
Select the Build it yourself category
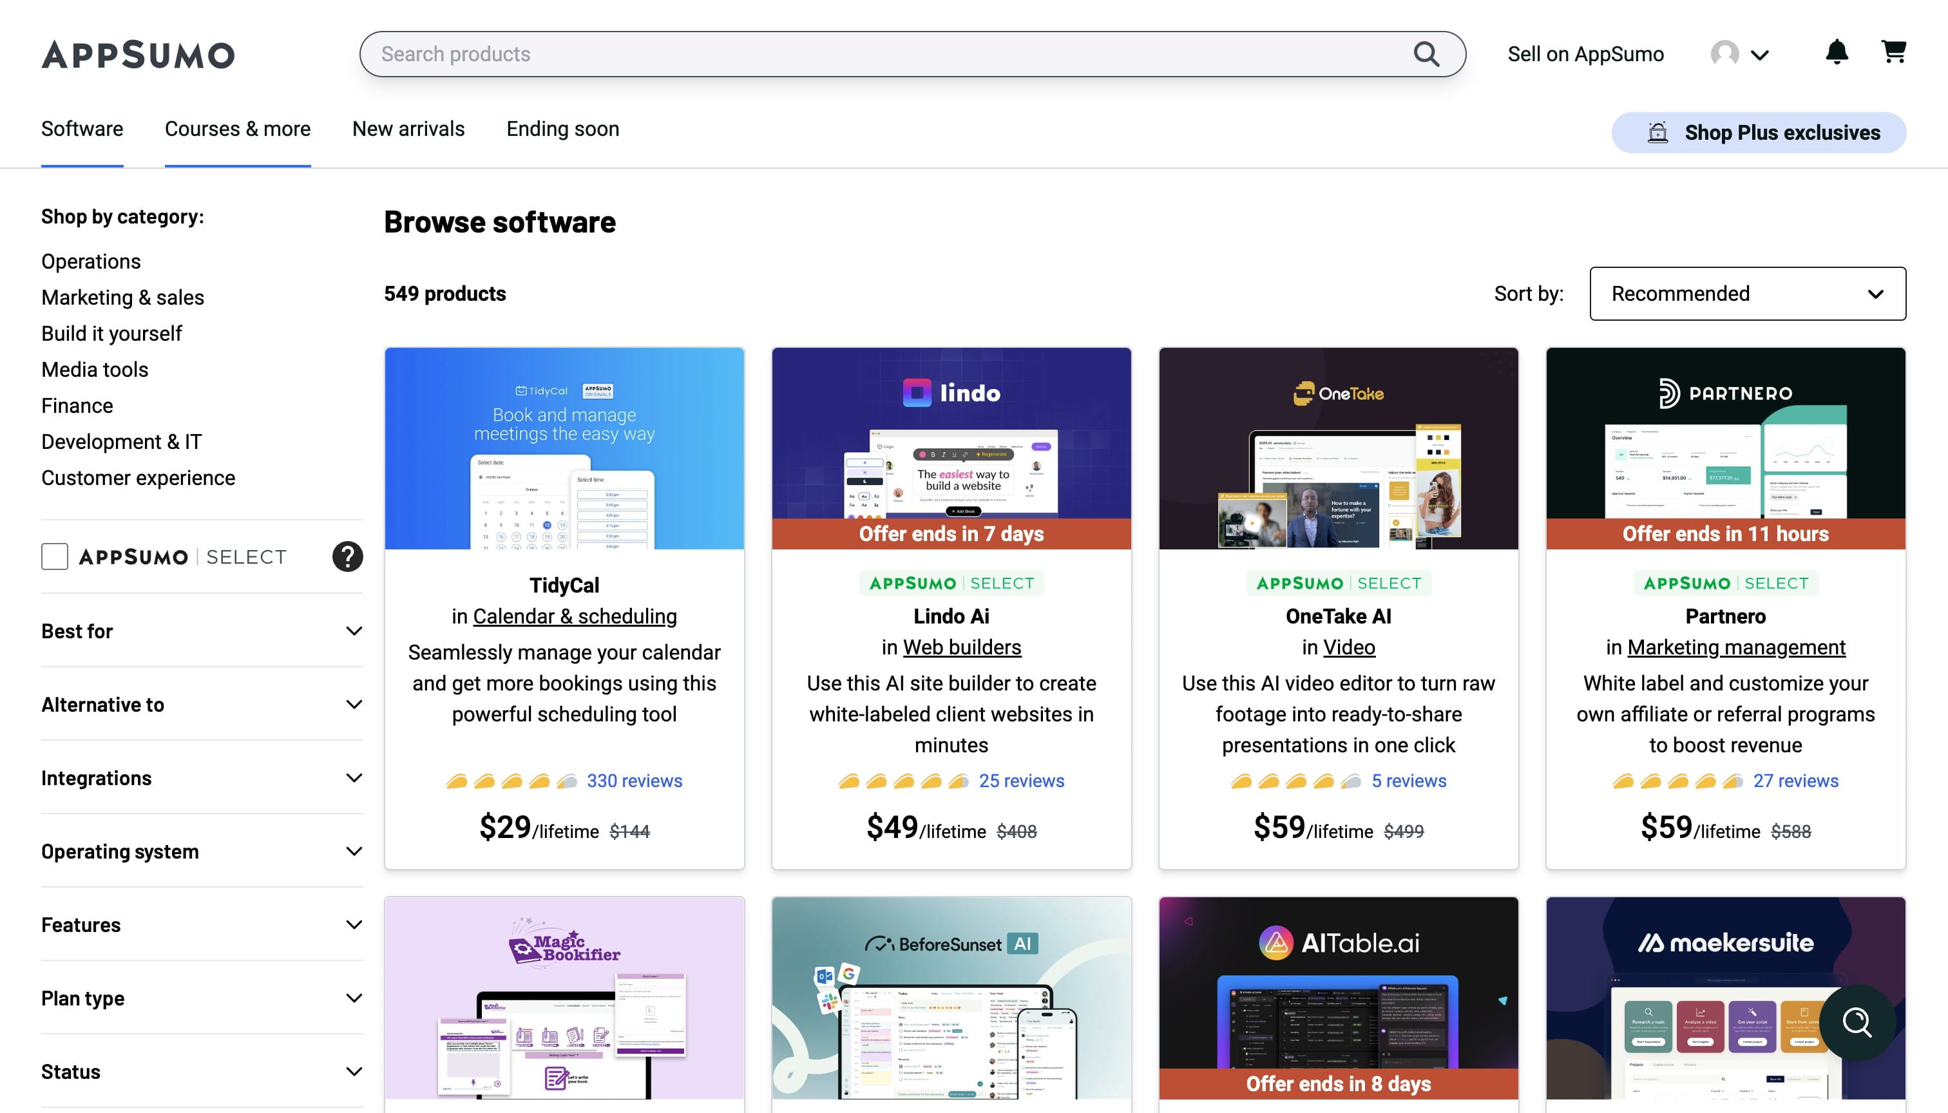pyautogui.click(x=111, y=333)
